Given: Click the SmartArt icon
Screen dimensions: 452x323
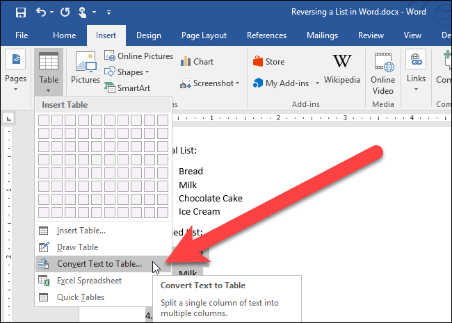Looking at the screenshot, I should tap(110, 88).
